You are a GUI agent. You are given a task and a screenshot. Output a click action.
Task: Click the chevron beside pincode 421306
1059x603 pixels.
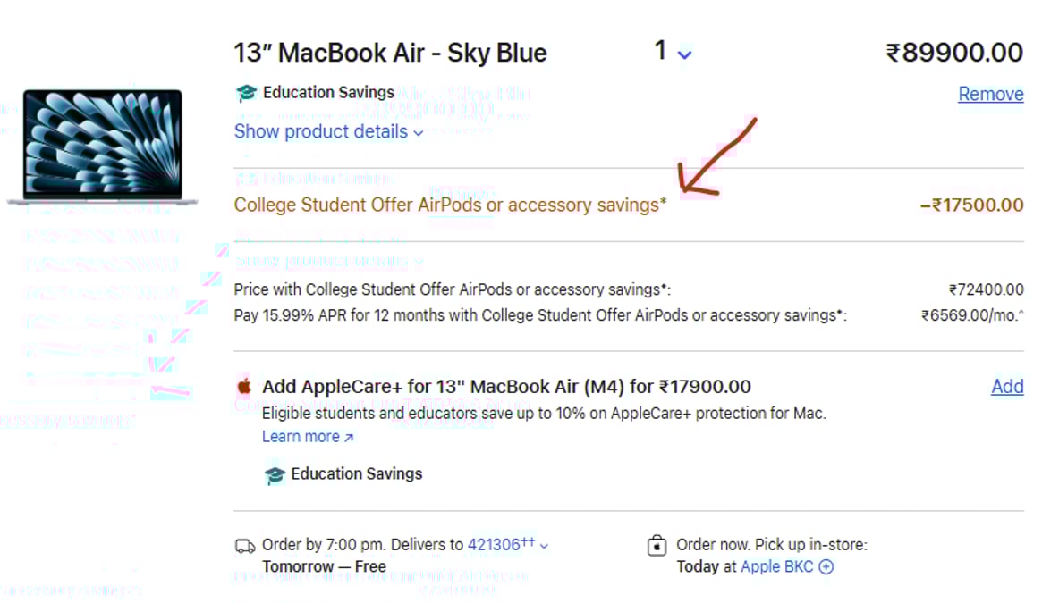(544, 545)
